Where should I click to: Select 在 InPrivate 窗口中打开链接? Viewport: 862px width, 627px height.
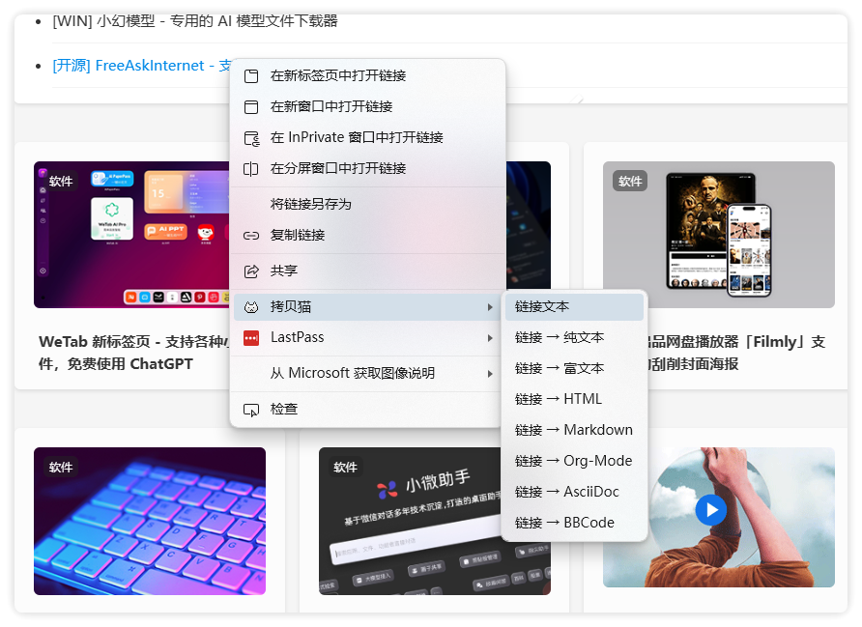tap(367, 137)
